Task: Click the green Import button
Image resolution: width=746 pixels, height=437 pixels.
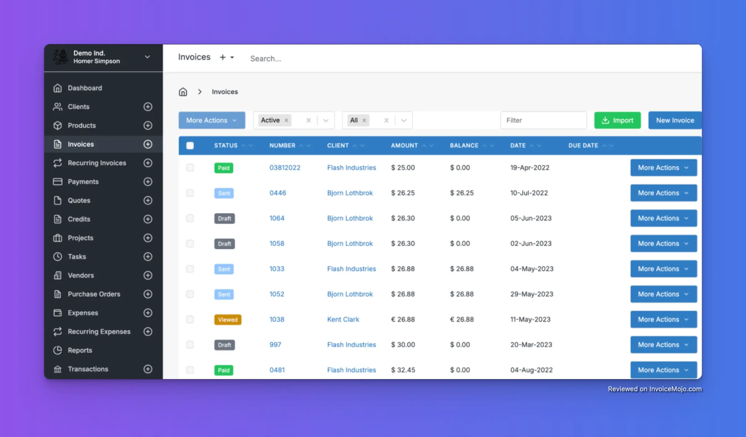Action: (x=617, y=120)
